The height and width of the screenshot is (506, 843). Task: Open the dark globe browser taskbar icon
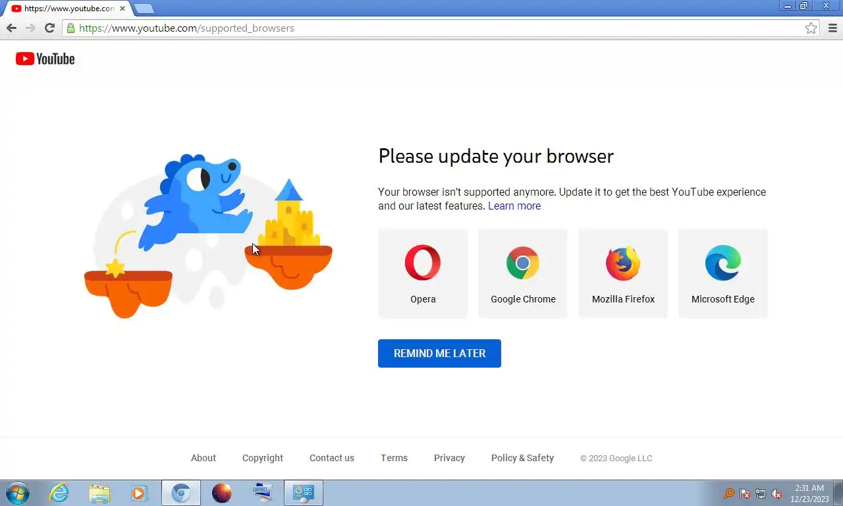pos(222,493)
